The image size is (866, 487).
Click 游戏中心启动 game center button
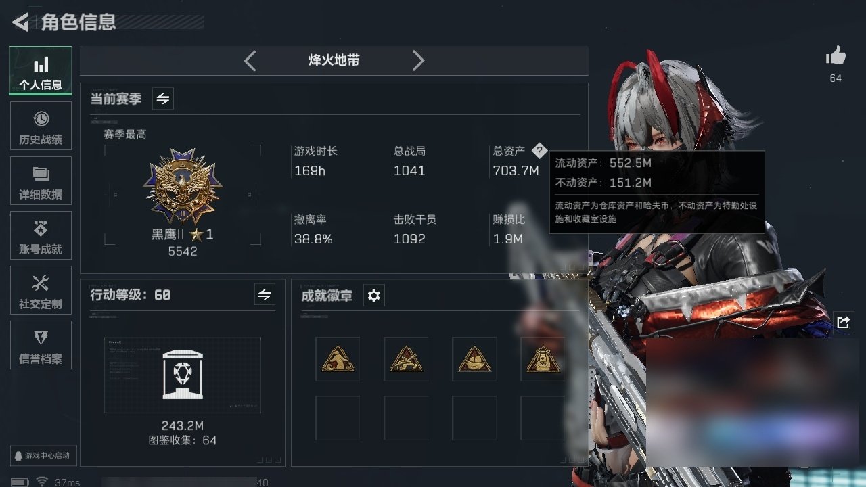click(x=43, y=455)
